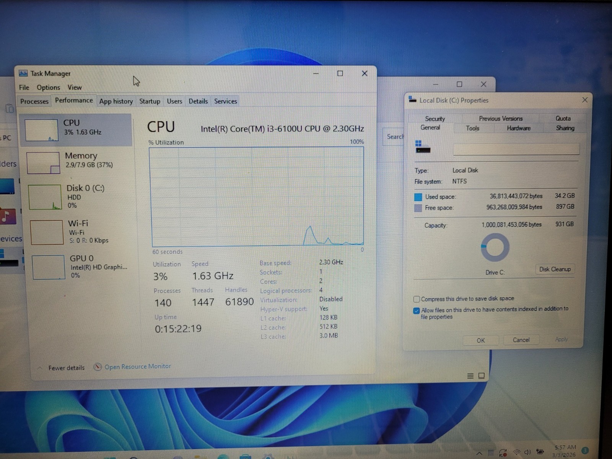Click the Threads count 1447
612x459 pixels.
tap(203, 303)
